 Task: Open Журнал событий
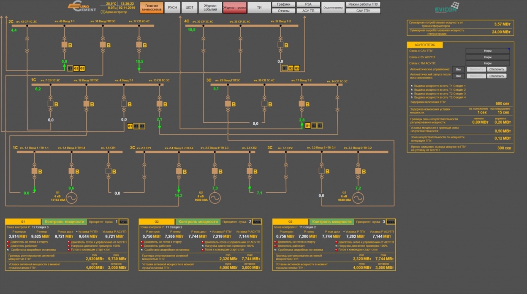click(210, 8)
